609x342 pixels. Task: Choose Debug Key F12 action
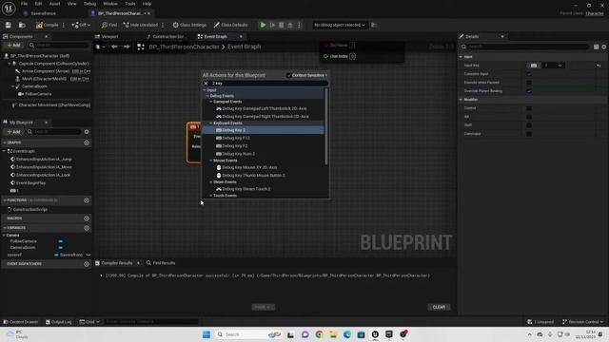[236, 138]
